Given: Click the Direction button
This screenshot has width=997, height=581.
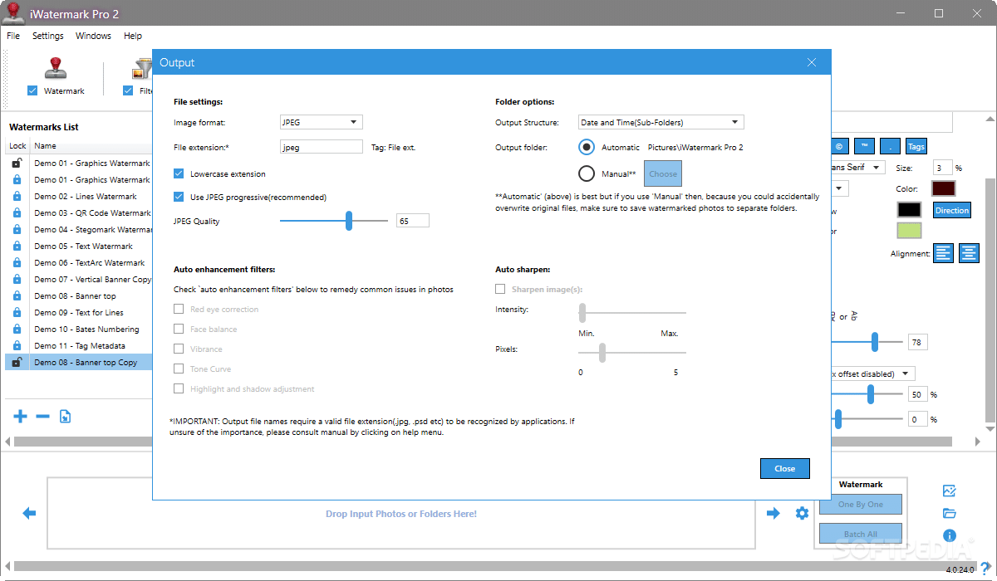Looking at the screenshot, I should coord(952,210).
